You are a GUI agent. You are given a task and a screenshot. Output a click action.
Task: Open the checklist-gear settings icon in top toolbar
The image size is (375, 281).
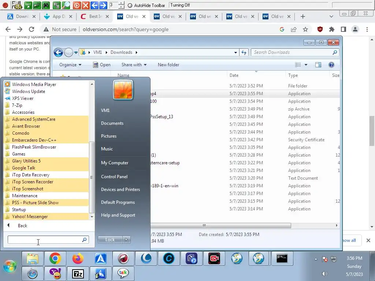click(16, 5)
